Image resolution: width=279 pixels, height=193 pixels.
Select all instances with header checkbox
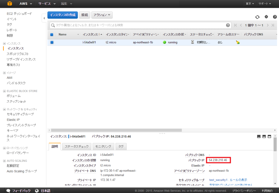(x=52, y=35)
